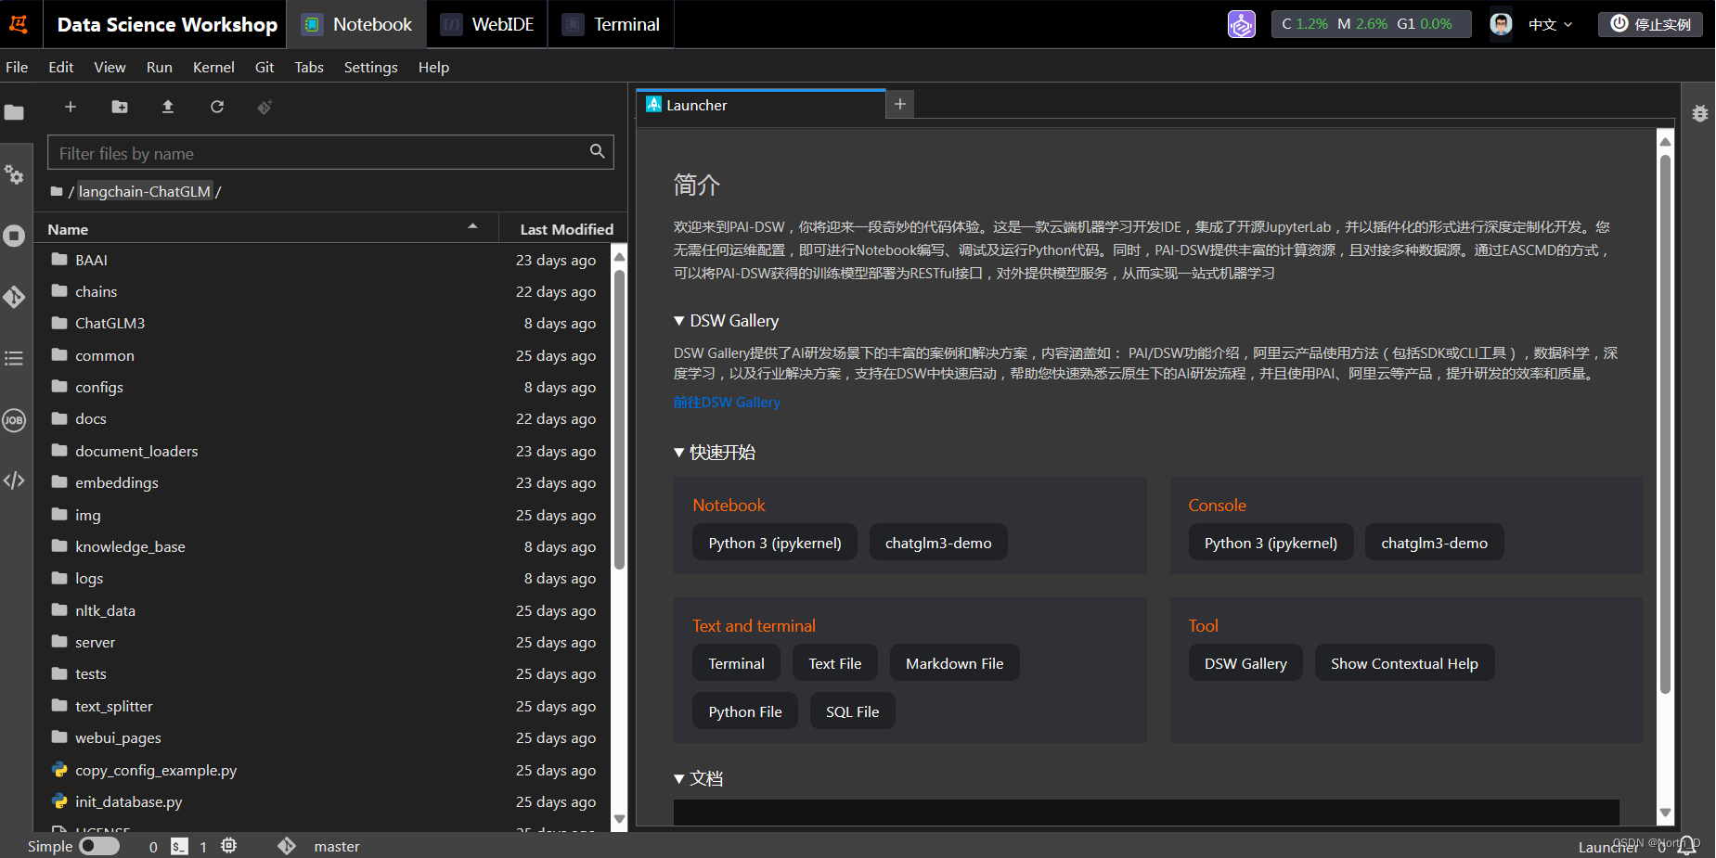Create a new folder via toolbar icon
This screenshot has height=858, width=1716.
[x=120, y=107]
